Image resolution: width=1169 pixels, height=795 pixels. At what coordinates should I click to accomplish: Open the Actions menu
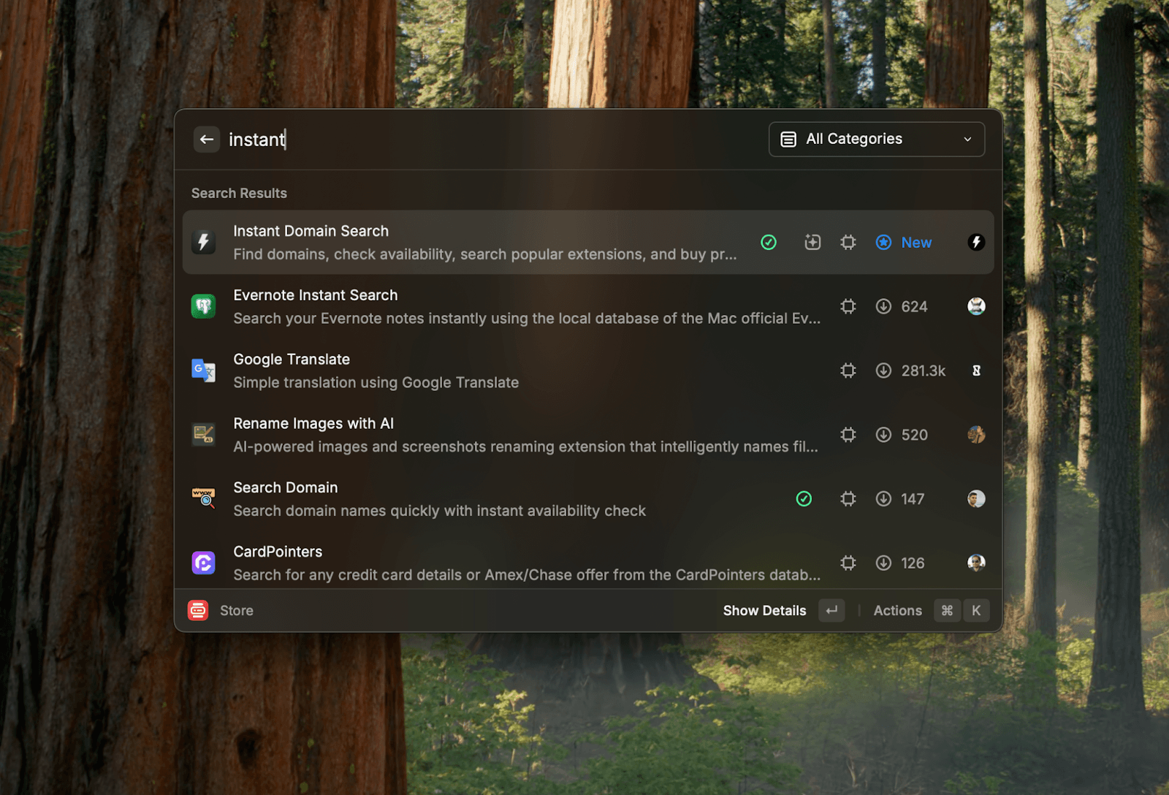[897, 611]
